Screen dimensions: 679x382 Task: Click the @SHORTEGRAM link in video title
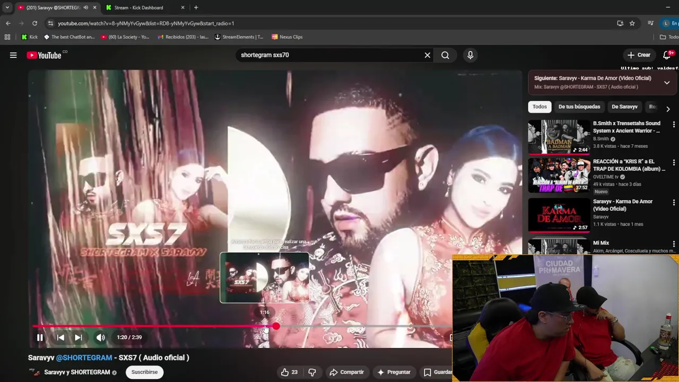pos(84,358)
